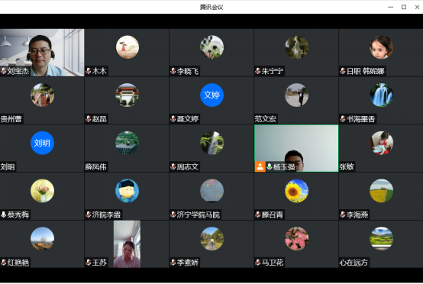
Task: Click the active microphone icon next to 杨玉强
Action: click(270, 166)
